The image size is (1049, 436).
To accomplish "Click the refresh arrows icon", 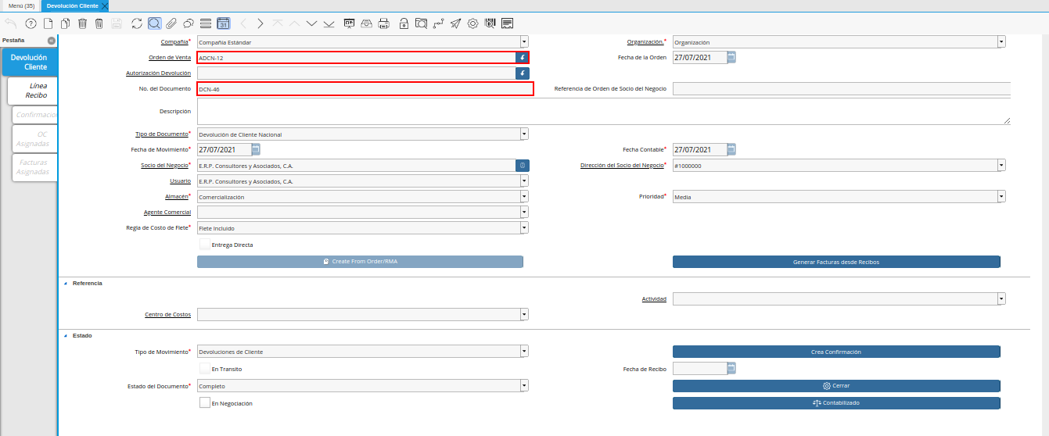I will (137, 23).
